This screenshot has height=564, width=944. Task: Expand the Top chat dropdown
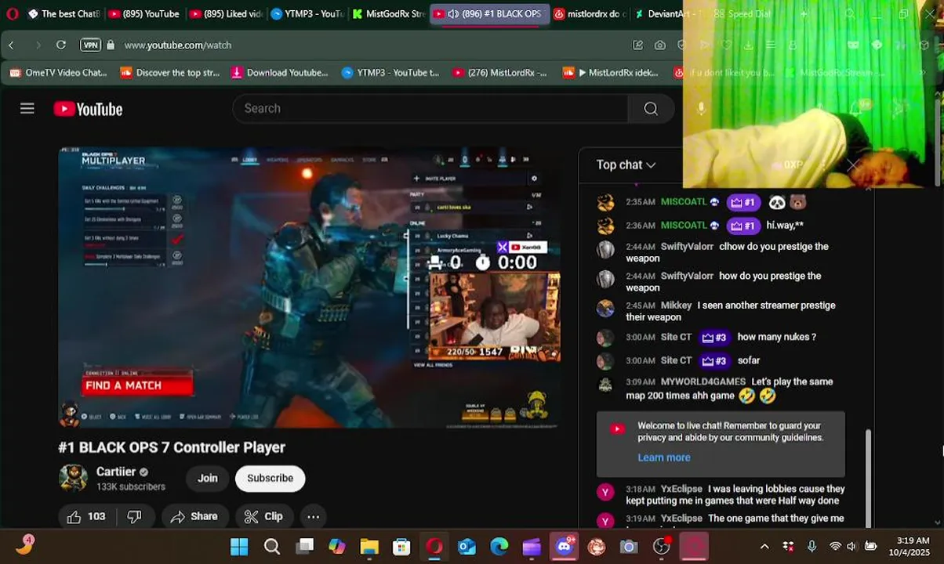(626, 164)
